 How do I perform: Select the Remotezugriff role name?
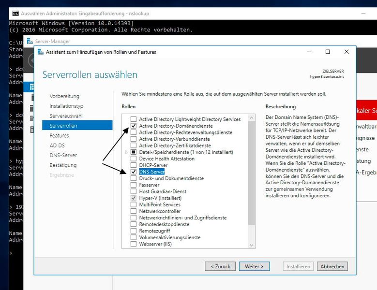(x=154, y=231)
